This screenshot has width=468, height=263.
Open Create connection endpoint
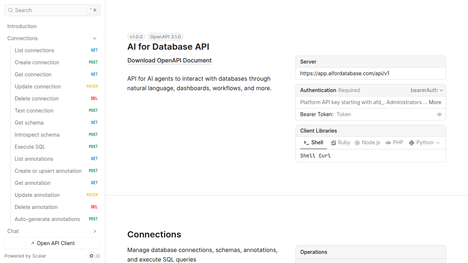56,62
